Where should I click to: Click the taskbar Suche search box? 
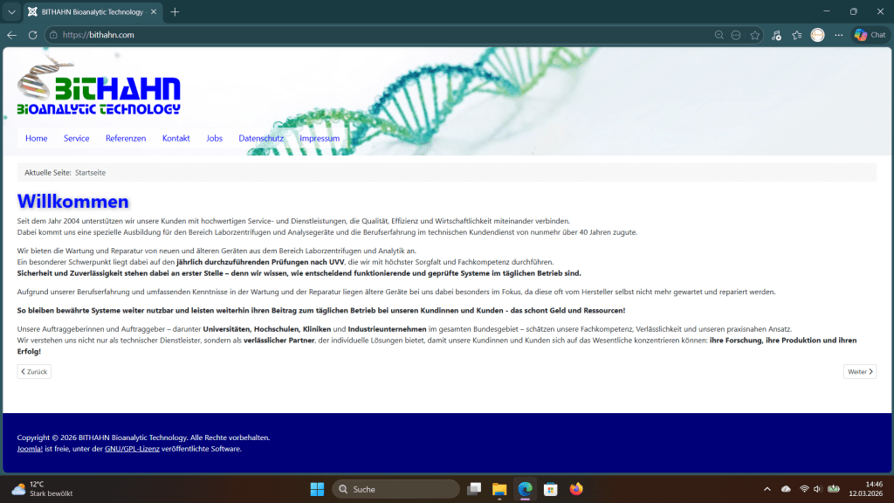[395, 489]
